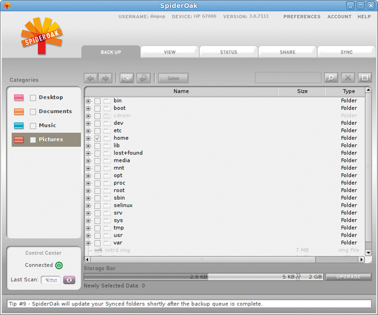
Task: Click the media folder icon
Action: click(x=107, y=161)
